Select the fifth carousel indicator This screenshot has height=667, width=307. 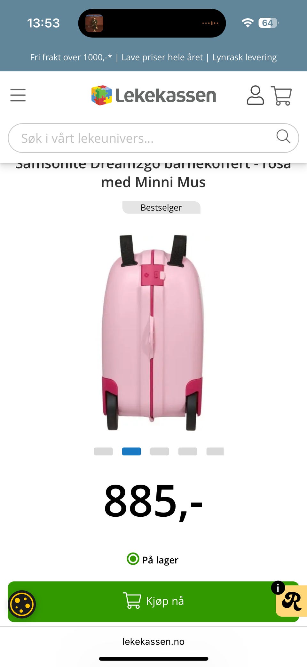215,451
